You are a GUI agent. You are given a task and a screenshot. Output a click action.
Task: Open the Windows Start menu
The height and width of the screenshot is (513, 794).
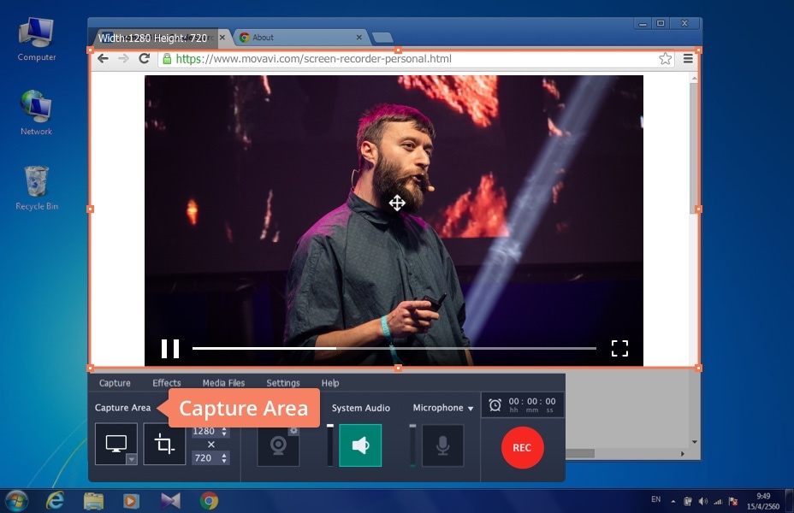point(16,501)
